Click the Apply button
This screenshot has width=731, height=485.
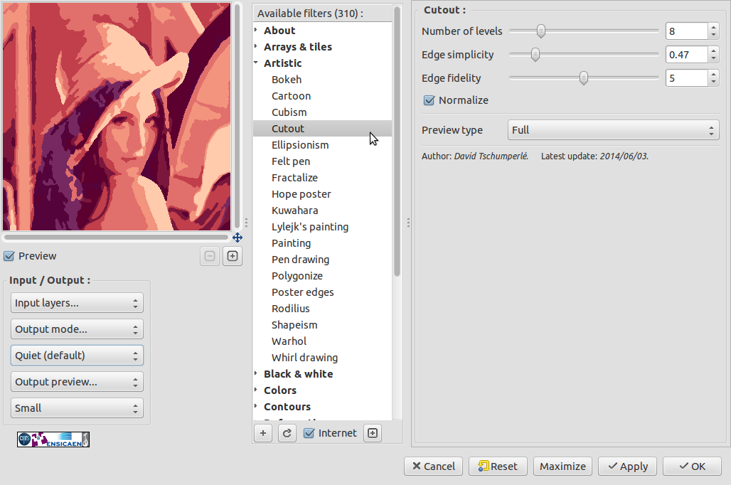pyautogui.click(x=627, y=467)
